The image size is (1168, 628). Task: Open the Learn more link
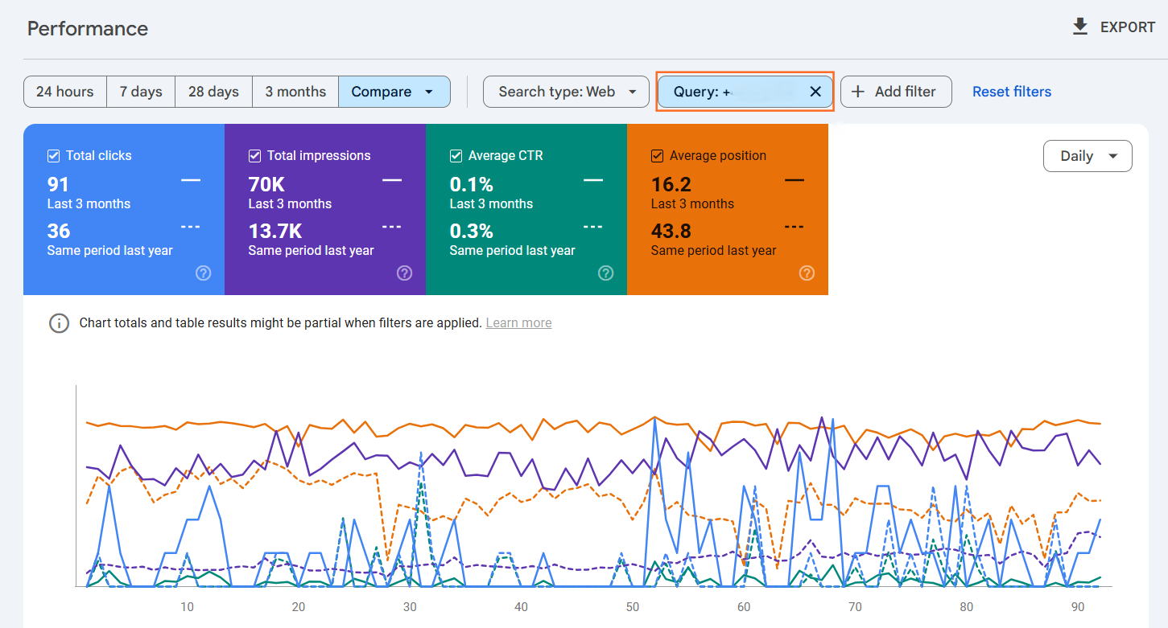click(518, 323)
